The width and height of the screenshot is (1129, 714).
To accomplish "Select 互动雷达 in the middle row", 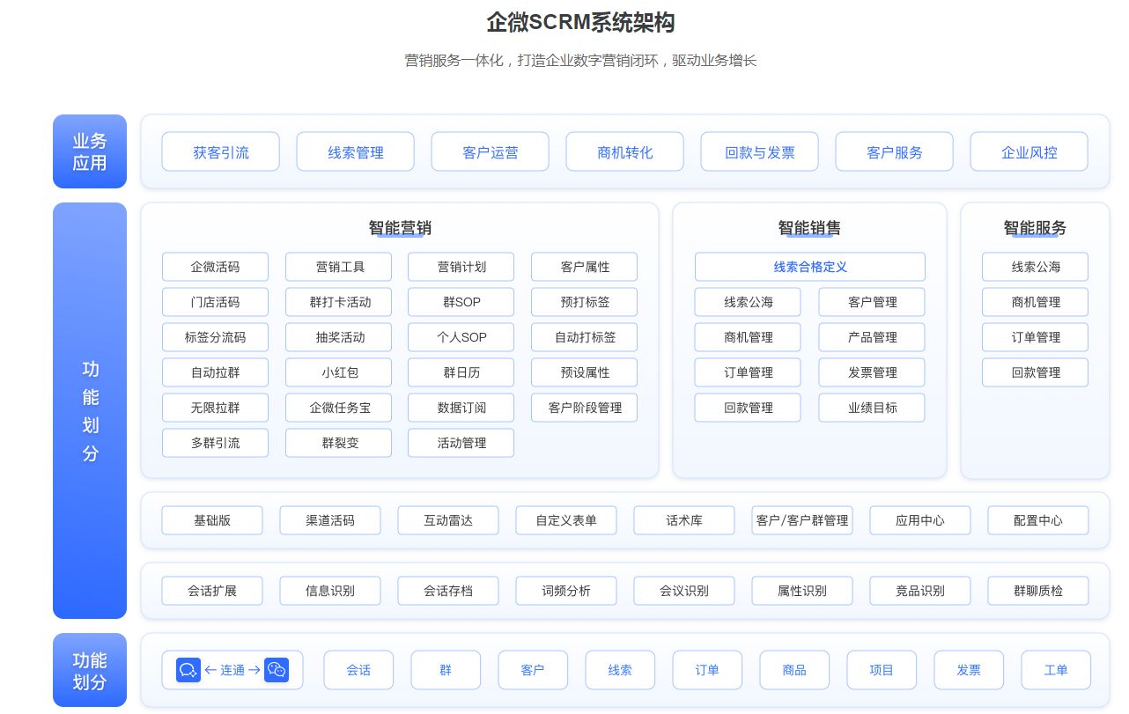I will click(448, 520).
